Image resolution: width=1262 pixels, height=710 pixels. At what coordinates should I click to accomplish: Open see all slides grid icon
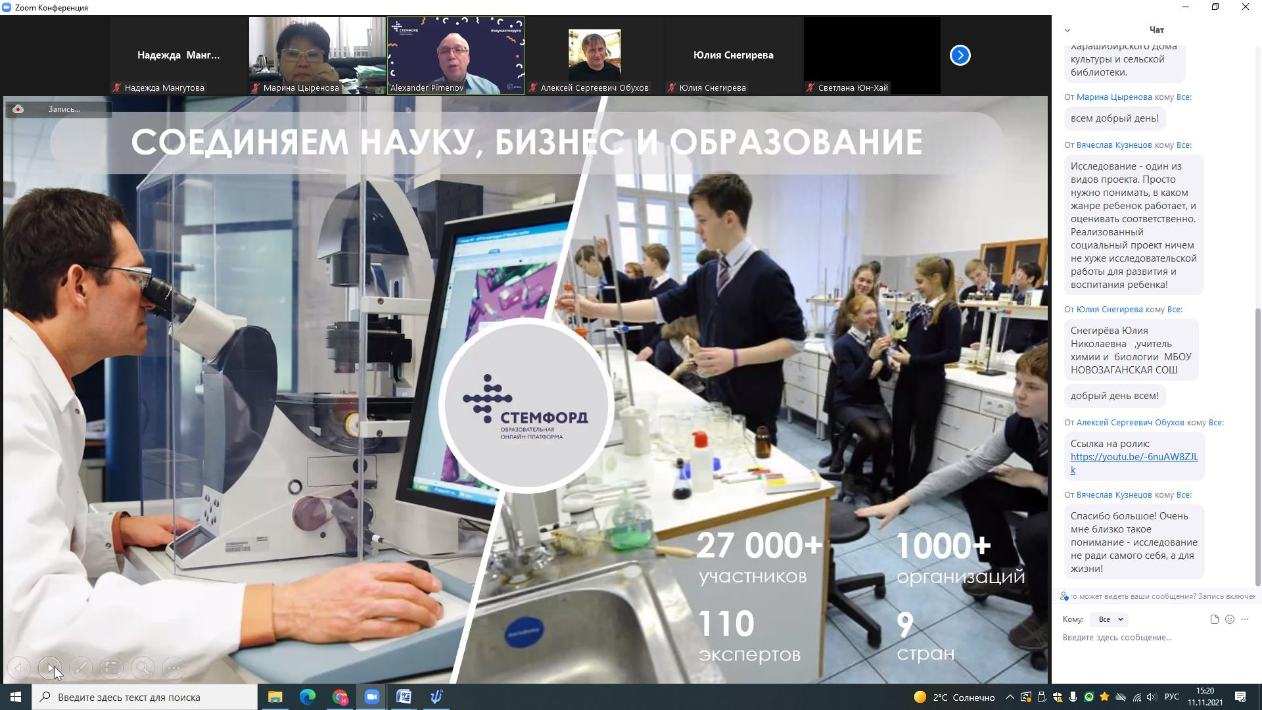coord(112,669)
